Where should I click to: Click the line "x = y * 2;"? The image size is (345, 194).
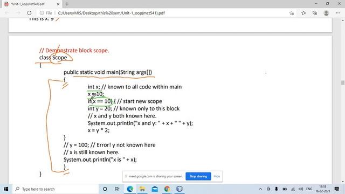click(x=99, y=130)
